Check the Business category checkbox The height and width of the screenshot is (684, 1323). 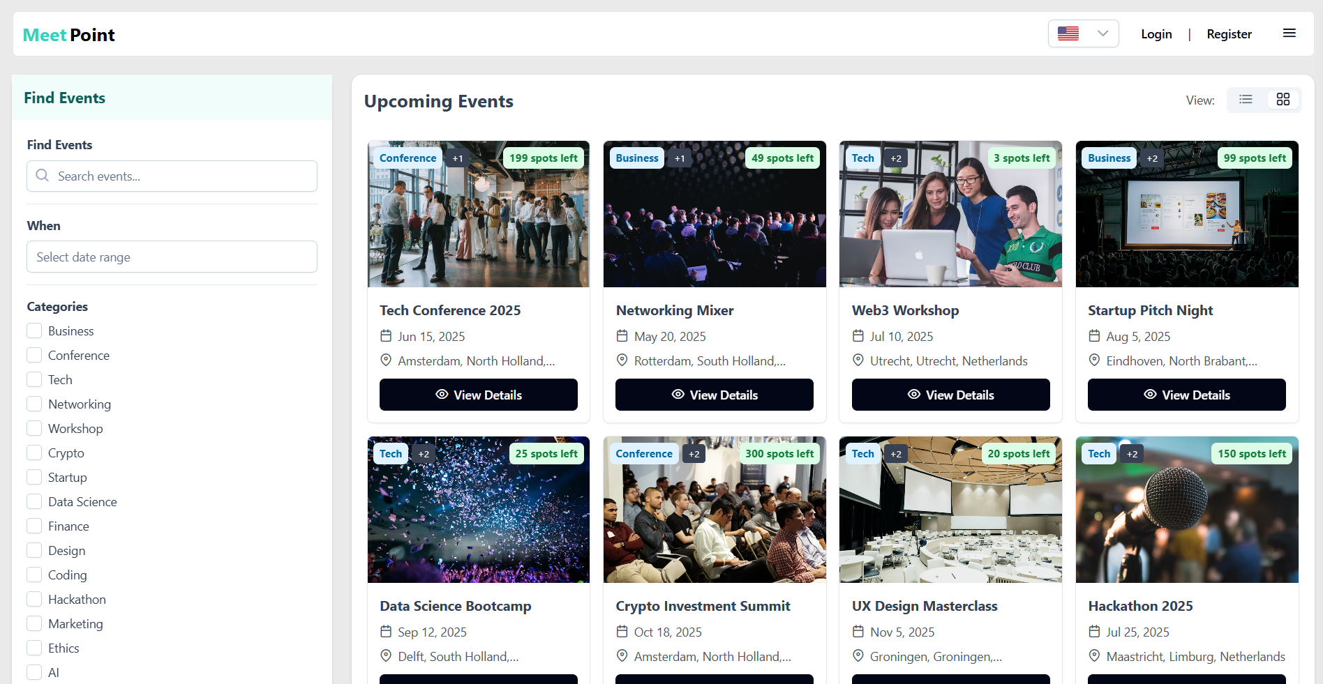click(x=34, y=330)
